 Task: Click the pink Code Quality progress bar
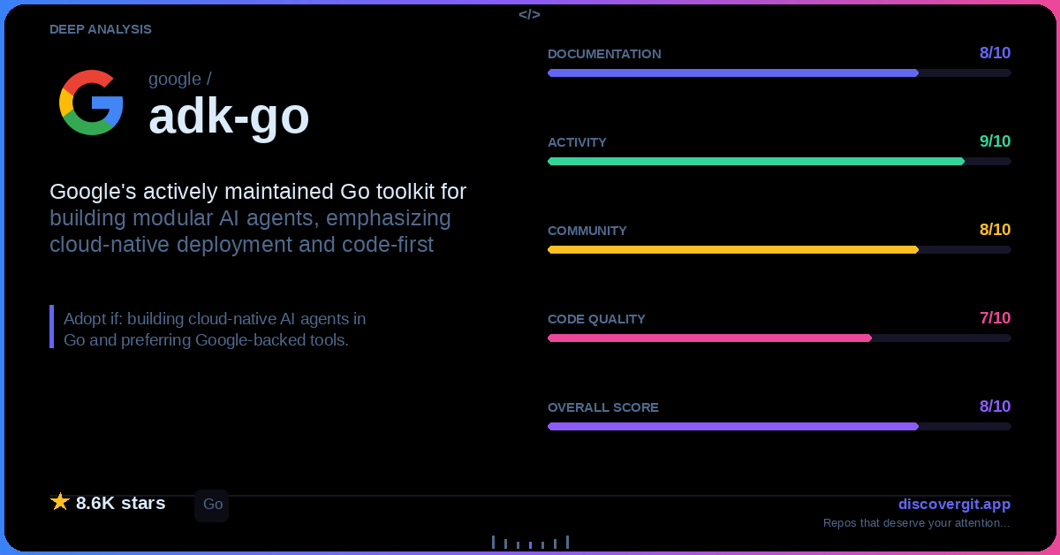779,338
